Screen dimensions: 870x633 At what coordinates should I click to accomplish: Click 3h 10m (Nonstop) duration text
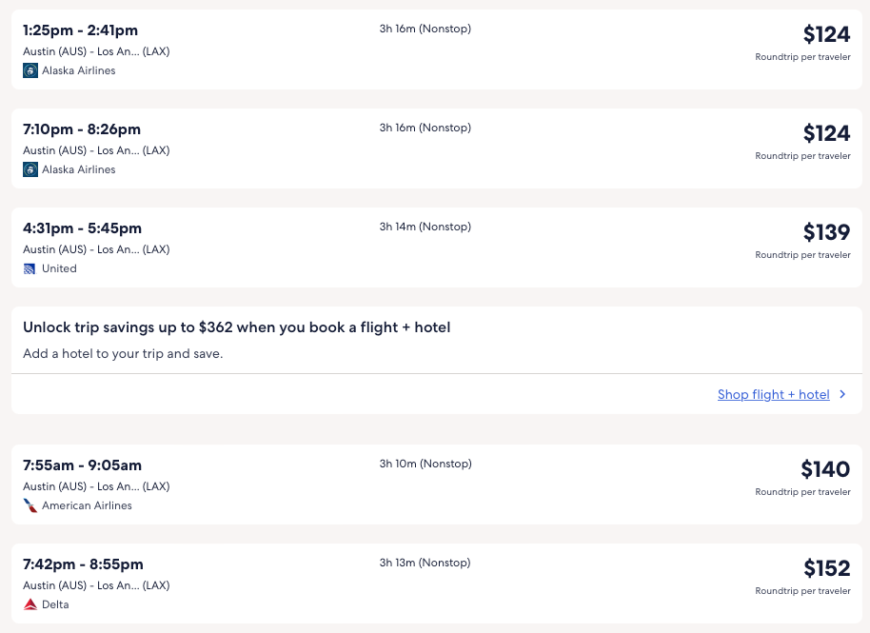click(x=425, y=465)
